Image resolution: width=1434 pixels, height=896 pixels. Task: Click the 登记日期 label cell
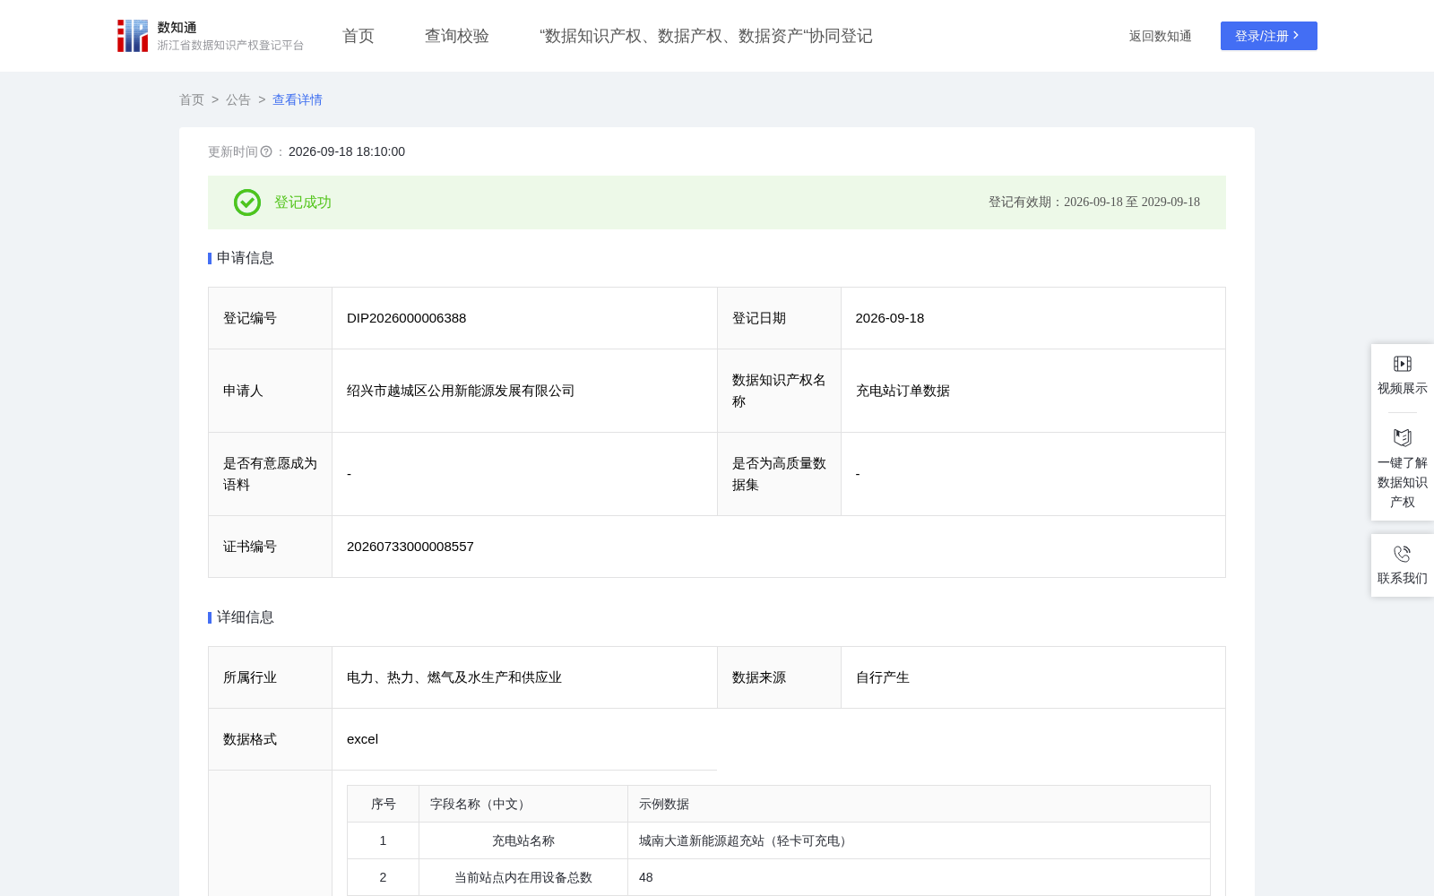tap(780, 318)
